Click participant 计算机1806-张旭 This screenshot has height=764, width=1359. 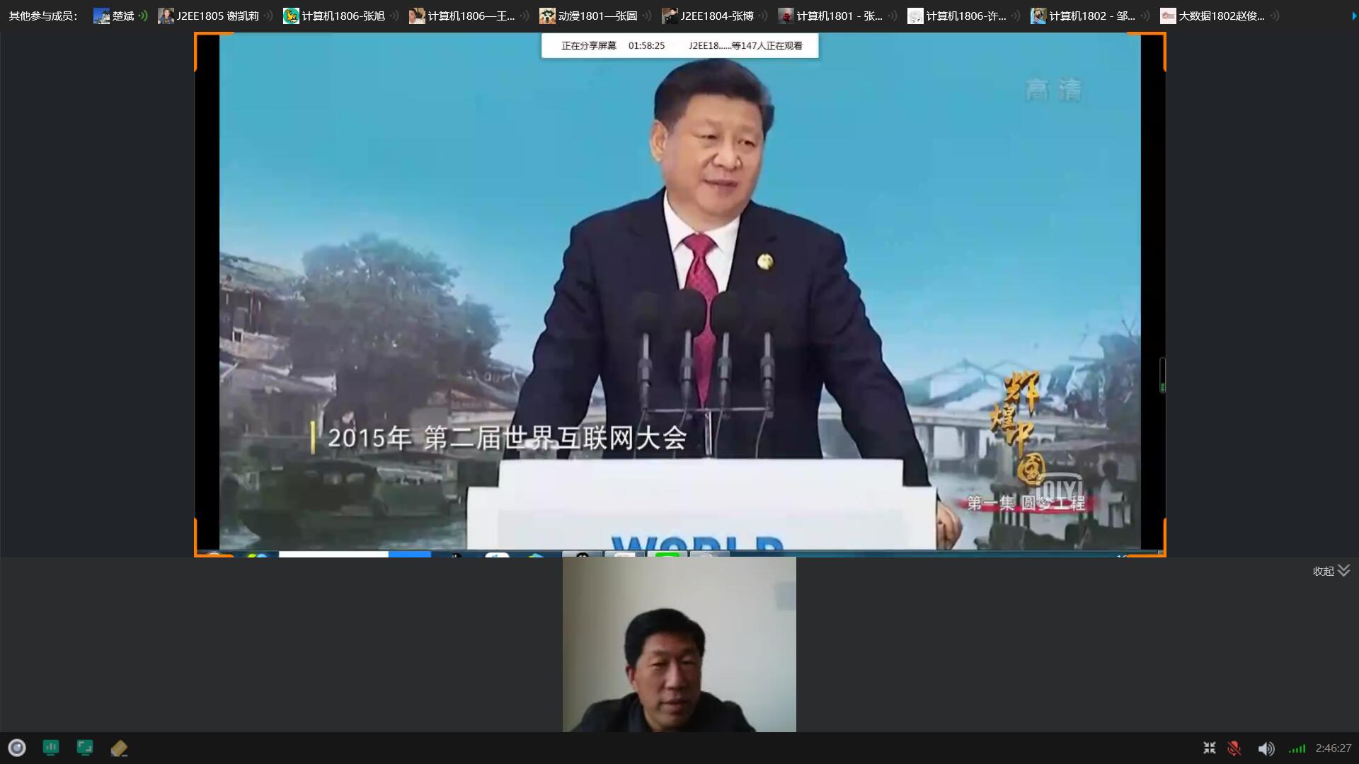tap(335, 16)
